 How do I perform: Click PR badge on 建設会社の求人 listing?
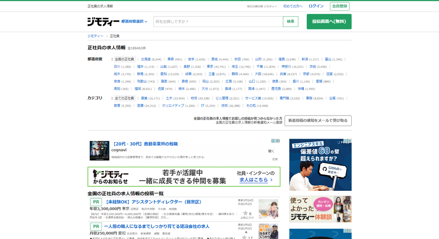click(96, 227)
